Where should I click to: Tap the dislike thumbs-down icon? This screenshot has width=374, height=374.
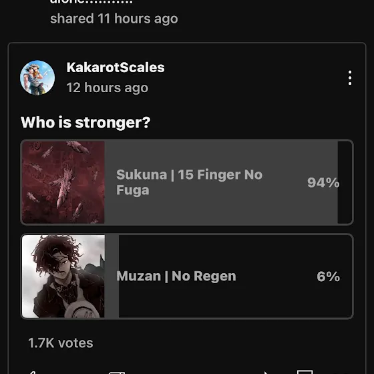[x=117, y=373]
